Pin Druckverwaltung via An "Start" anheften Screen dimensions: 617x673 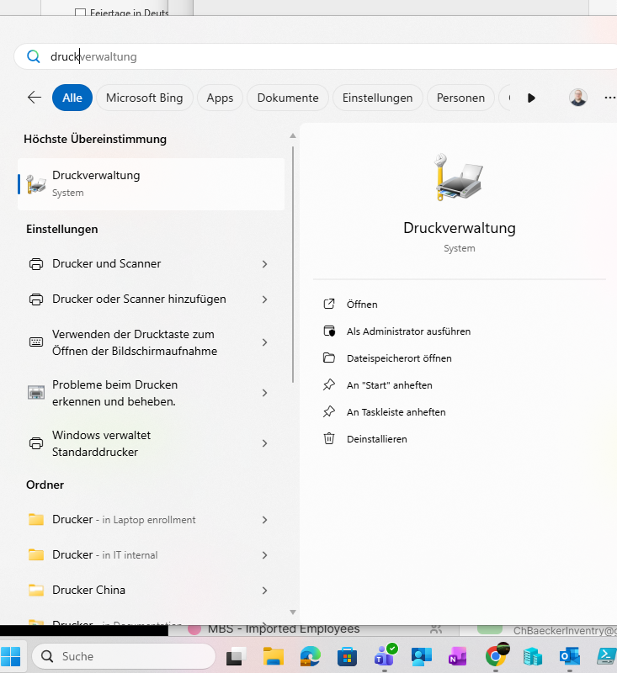coord(389,385)
